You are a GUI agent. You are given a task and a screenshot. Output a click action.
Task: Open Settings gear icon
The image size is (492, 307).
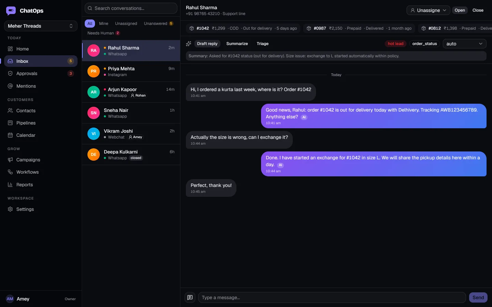click(x=10, y=209)
